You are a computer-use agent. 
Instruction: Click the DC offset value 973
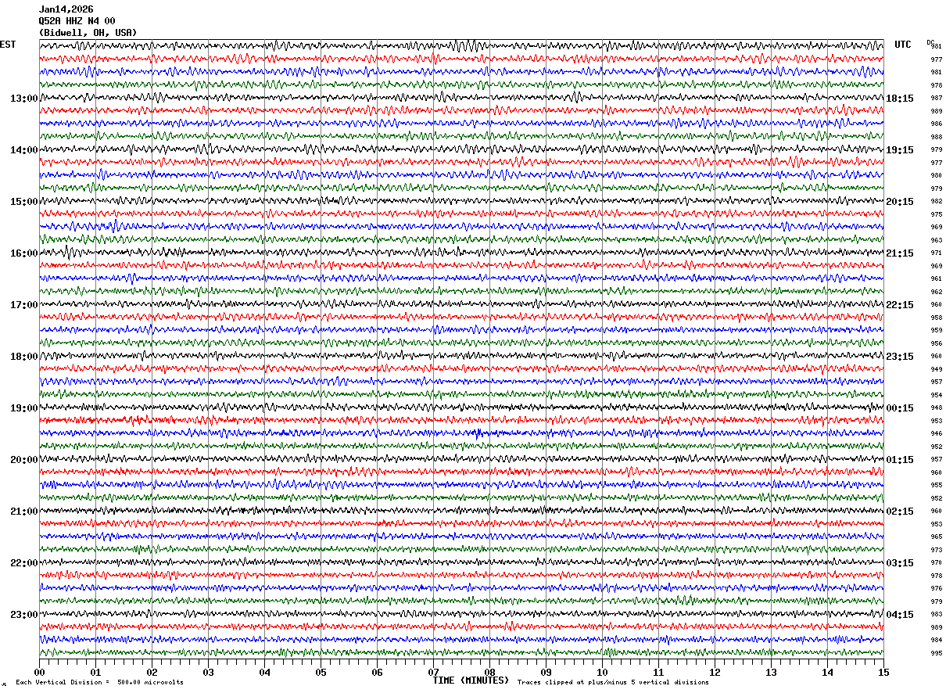[x=936, y=550]
